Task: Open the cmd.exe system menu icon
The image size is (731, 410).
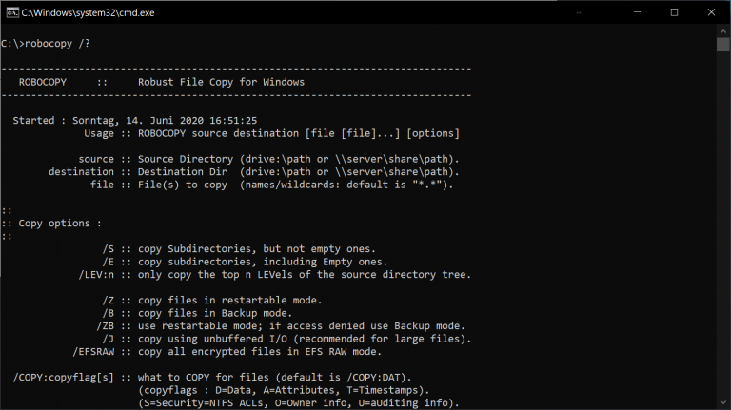Action: 10,12
